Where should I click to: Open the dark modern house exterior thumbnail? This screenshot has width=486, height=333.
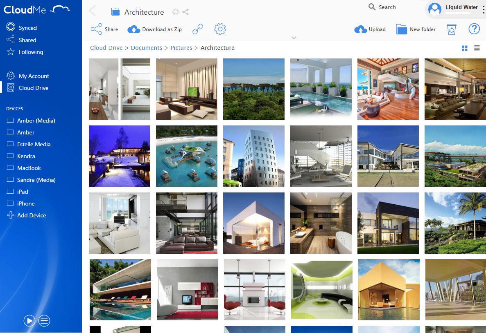point(388,223)
